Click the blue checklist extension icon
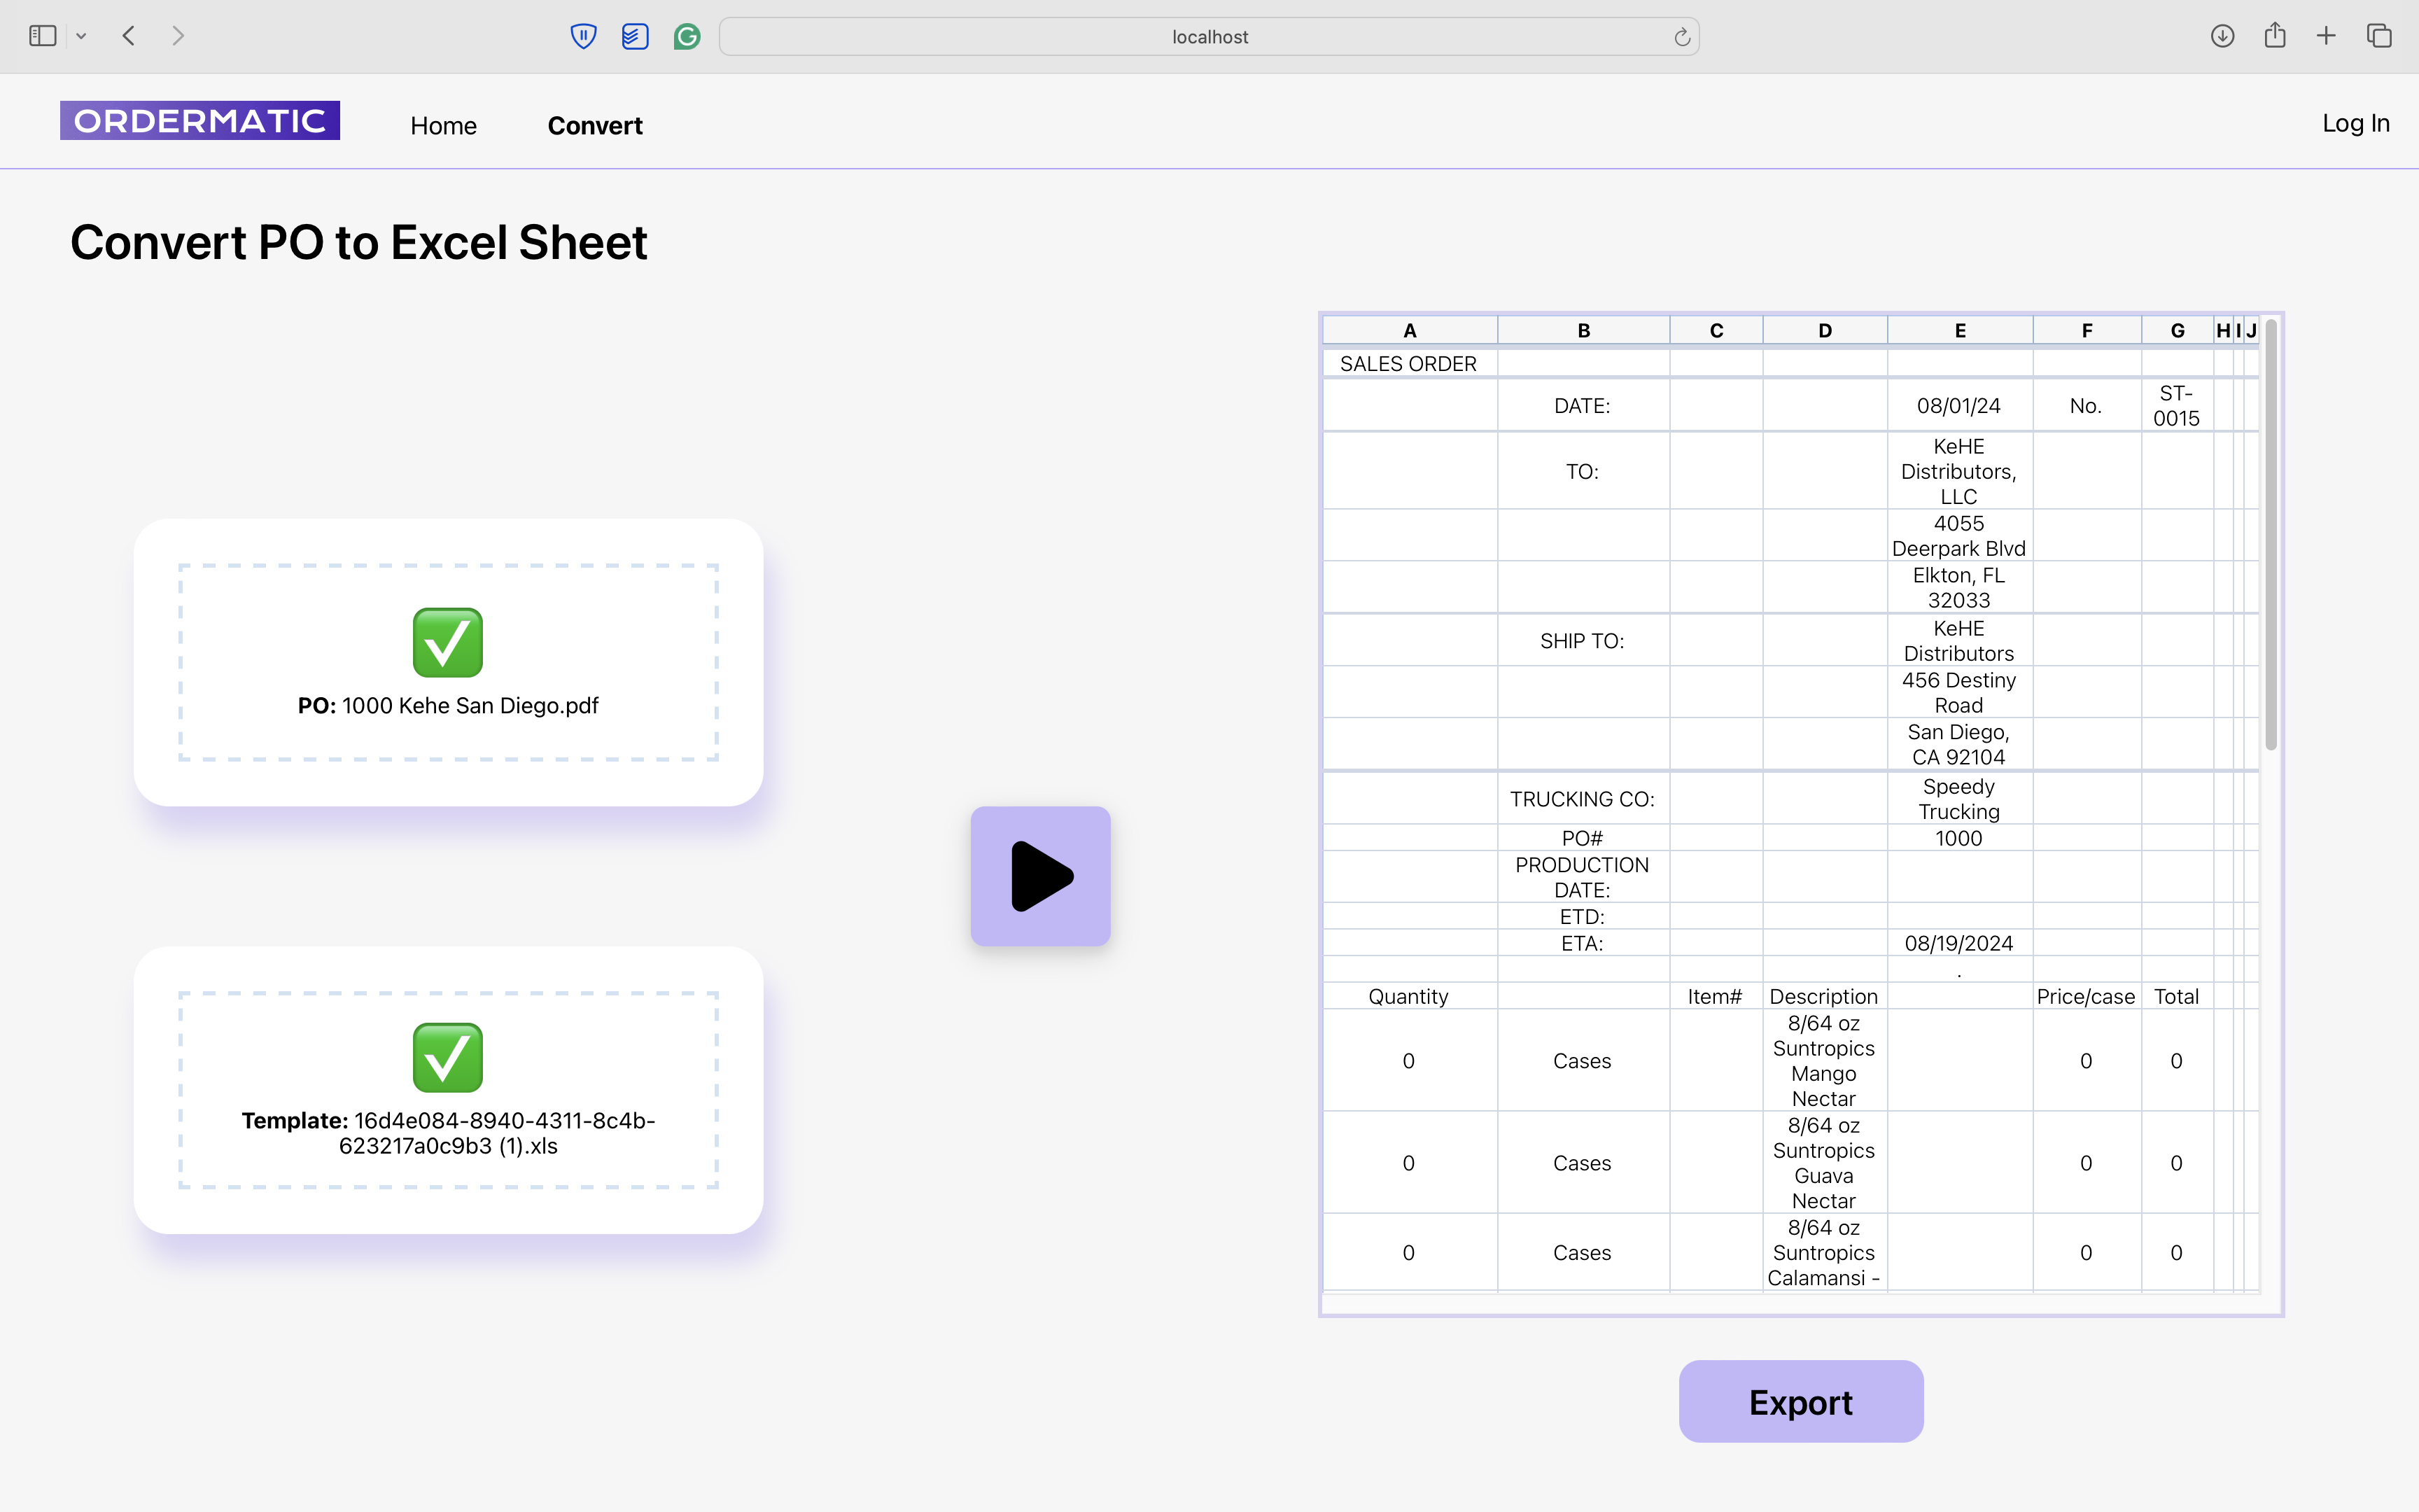 (x=635, y=37)
